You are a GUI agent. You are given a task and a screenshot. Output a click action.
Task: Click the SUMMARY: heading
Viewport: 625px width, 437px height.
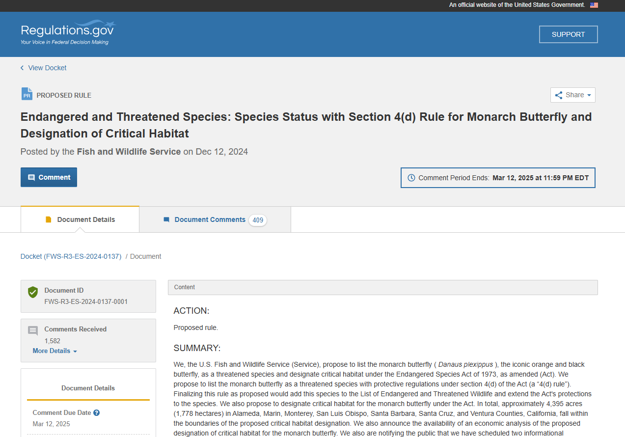[197, 348]
